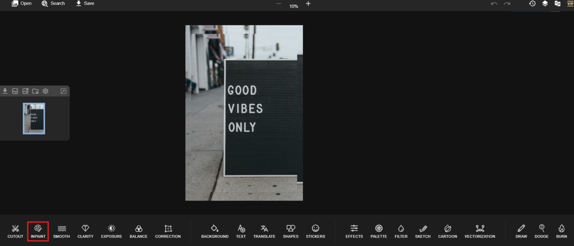Open the Correction tool
Viewport: 574px width, 246px height.
coord(168,231)
